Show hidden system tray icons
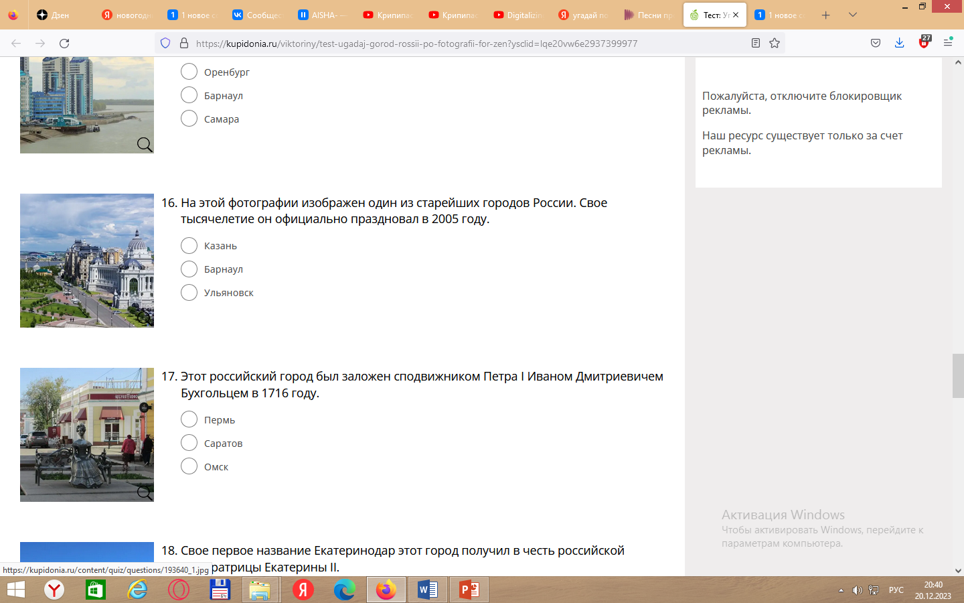This screenshot has height=603, width=964. pyautogui.click(x=841, y=590)
